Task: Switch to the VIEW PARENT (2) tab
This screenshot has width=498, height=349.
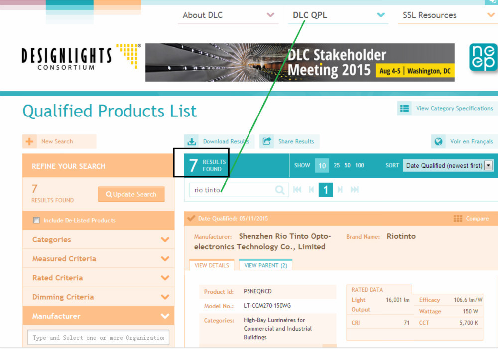Action: click(x=265, y=265)
